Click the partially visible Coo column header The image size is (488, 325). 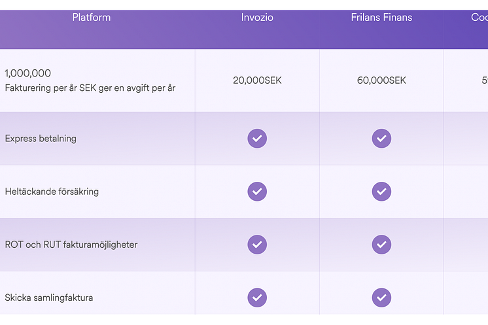click(479, 18)
